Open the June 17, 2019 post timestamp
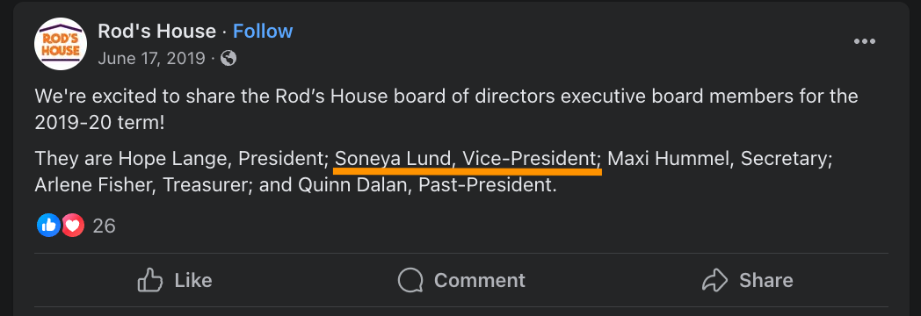921x316 pixels. pyautogui.click(x=151, y=59)
